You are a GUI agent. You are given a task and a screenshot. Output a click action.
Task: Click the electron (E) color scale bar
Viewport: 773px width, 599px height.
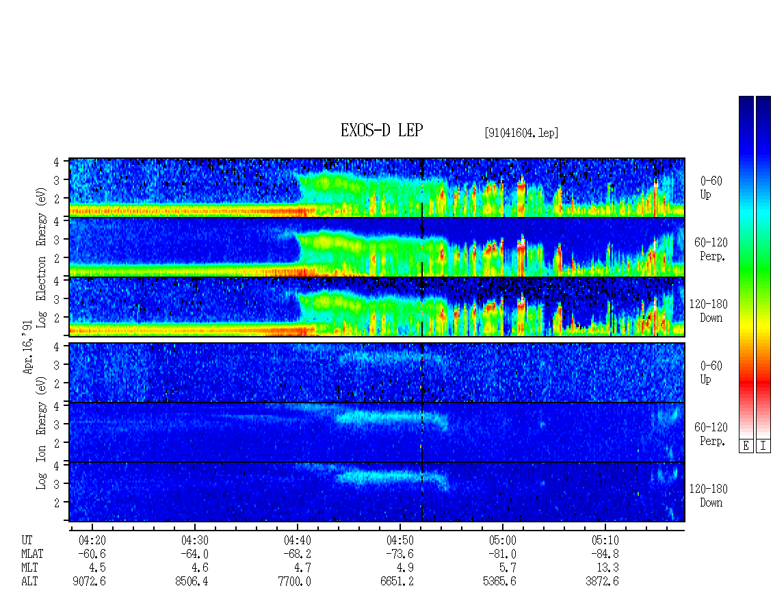746,267
